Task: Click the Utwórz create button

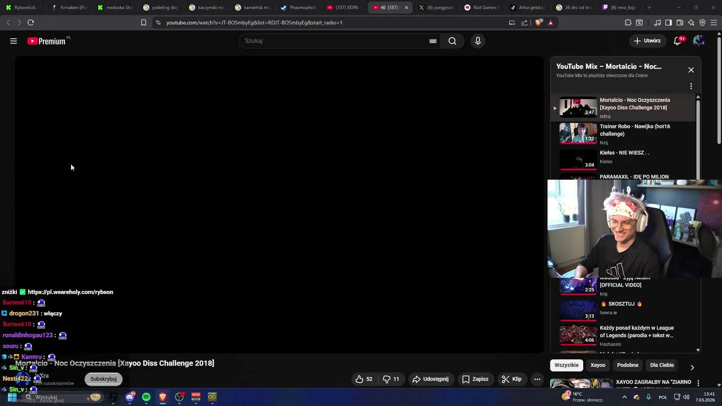Action: tap(647, 41)
